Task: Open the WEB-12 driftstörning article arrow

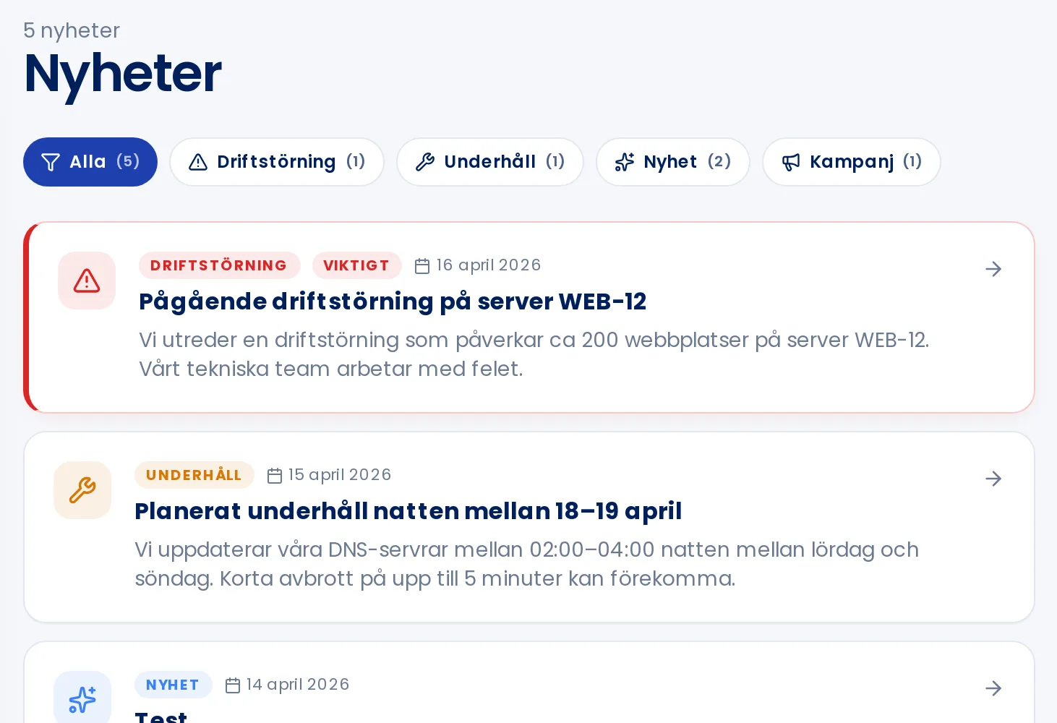Action: [x=993, y=269]
